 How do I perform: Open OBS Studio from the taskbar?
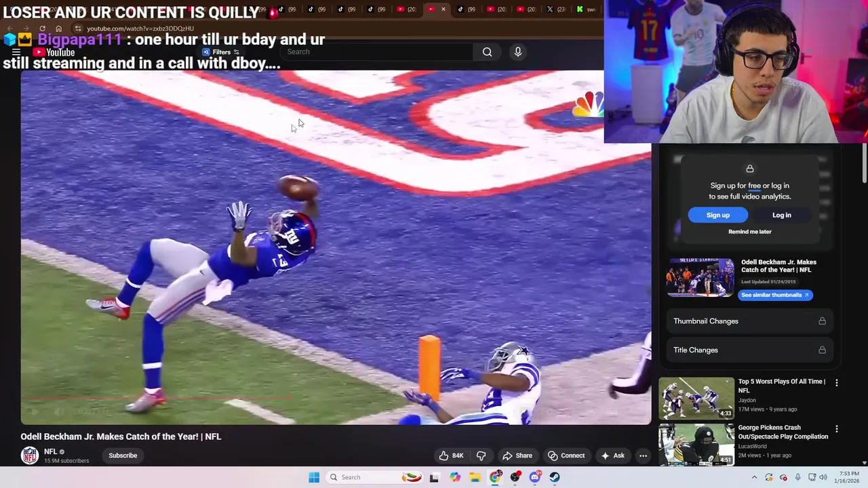[x=515, y=477]
